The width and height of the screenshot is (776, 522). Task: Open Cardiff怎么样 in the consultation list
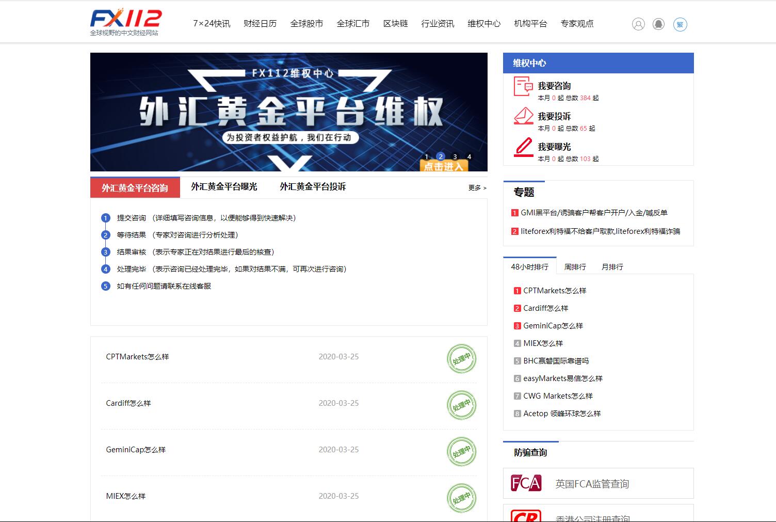[128, 403]
